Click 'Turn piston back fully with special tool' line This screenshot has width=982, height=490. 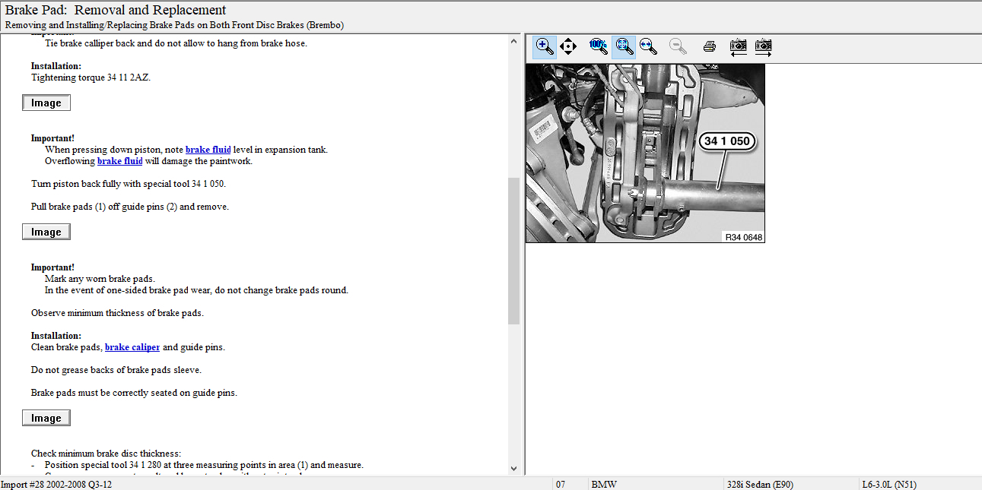tap(129, 184)
